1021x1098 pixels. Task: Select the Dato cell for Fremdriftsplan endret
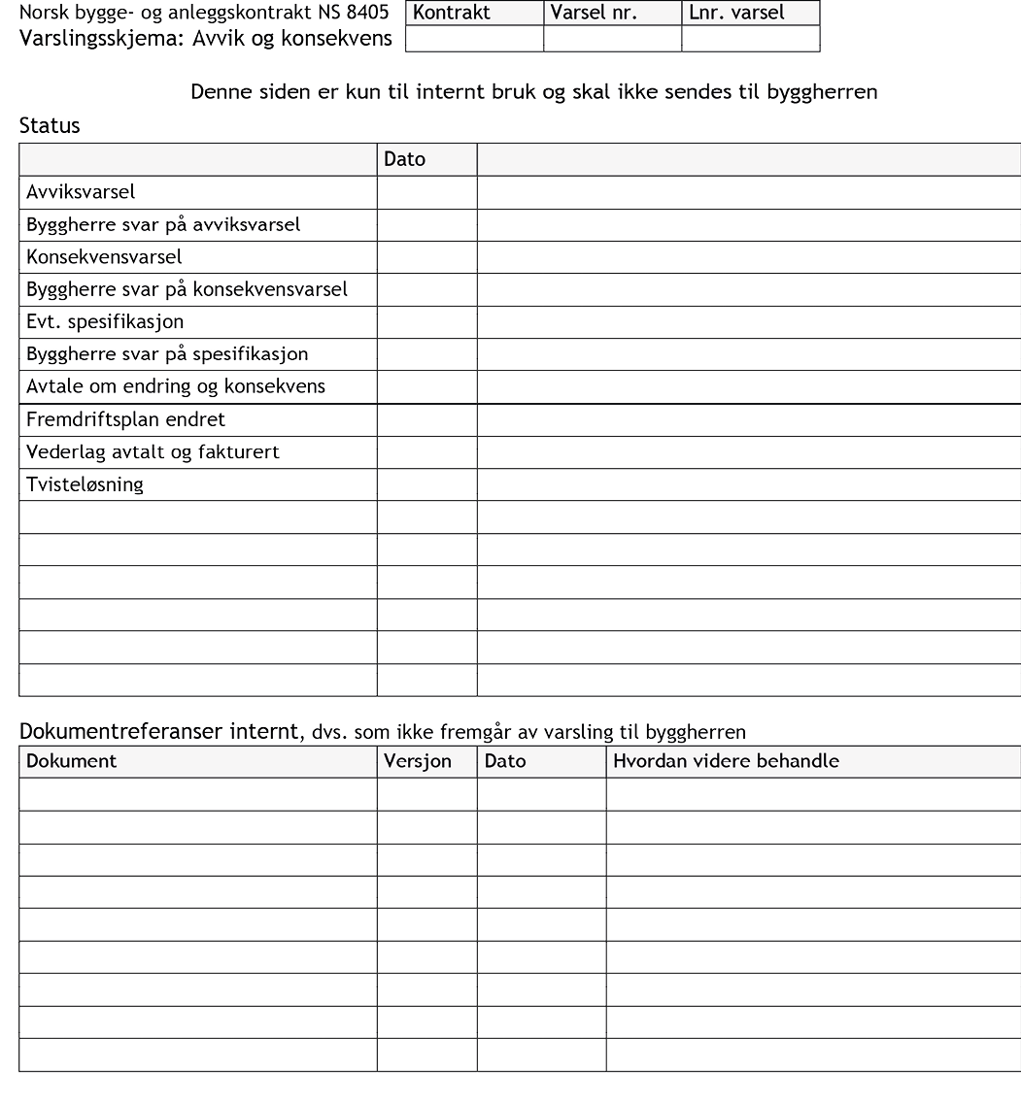(x=426, y=419)
